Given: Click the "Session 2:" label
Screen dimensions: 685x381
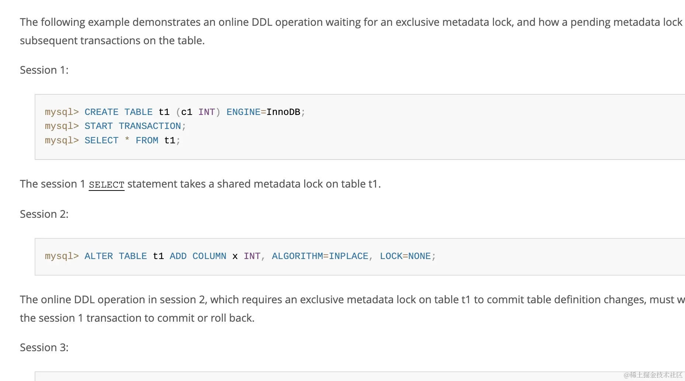Looking at the screenshot, I should coord(44,214).
